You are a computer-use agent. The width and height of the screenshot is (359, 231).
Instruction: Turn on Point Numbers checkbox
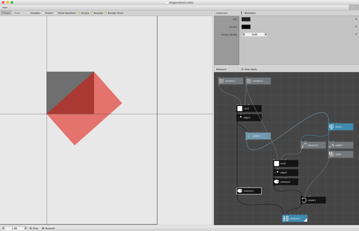pyautogui.click(x=56, y=13)
